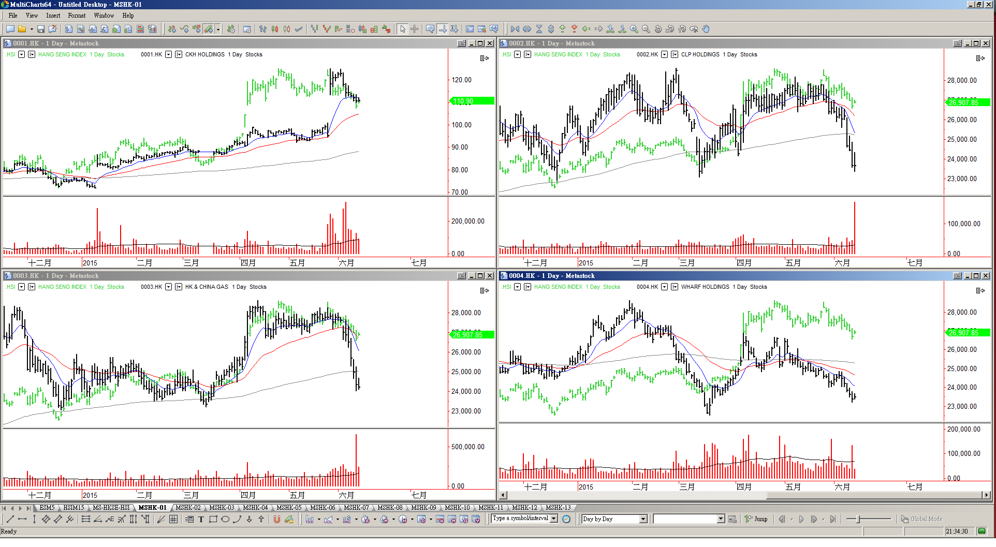Select the Text drawing tool
Image resolution: width=996 pixels, height=547 pixels.
tap(201, 520)
